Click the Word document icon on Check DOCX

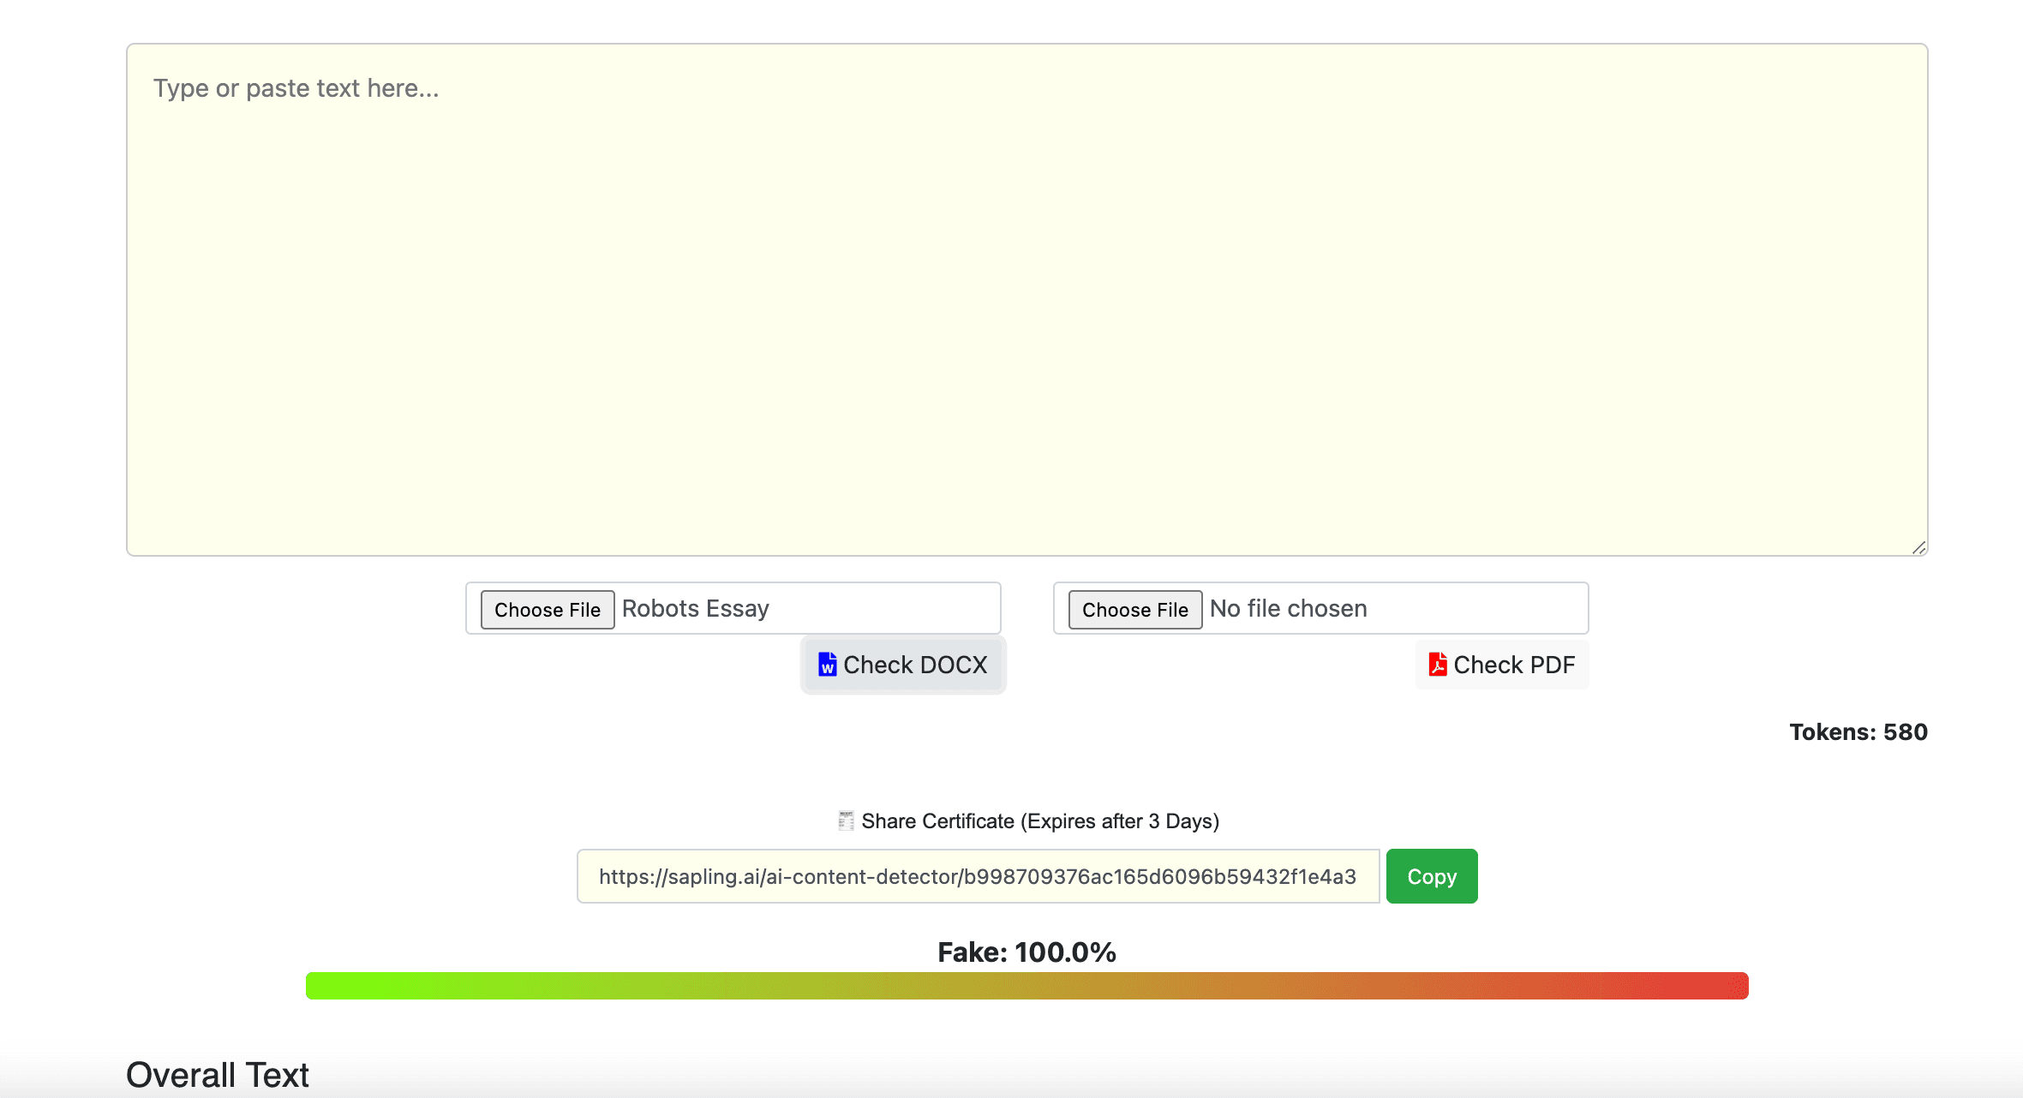coord(827,665)
